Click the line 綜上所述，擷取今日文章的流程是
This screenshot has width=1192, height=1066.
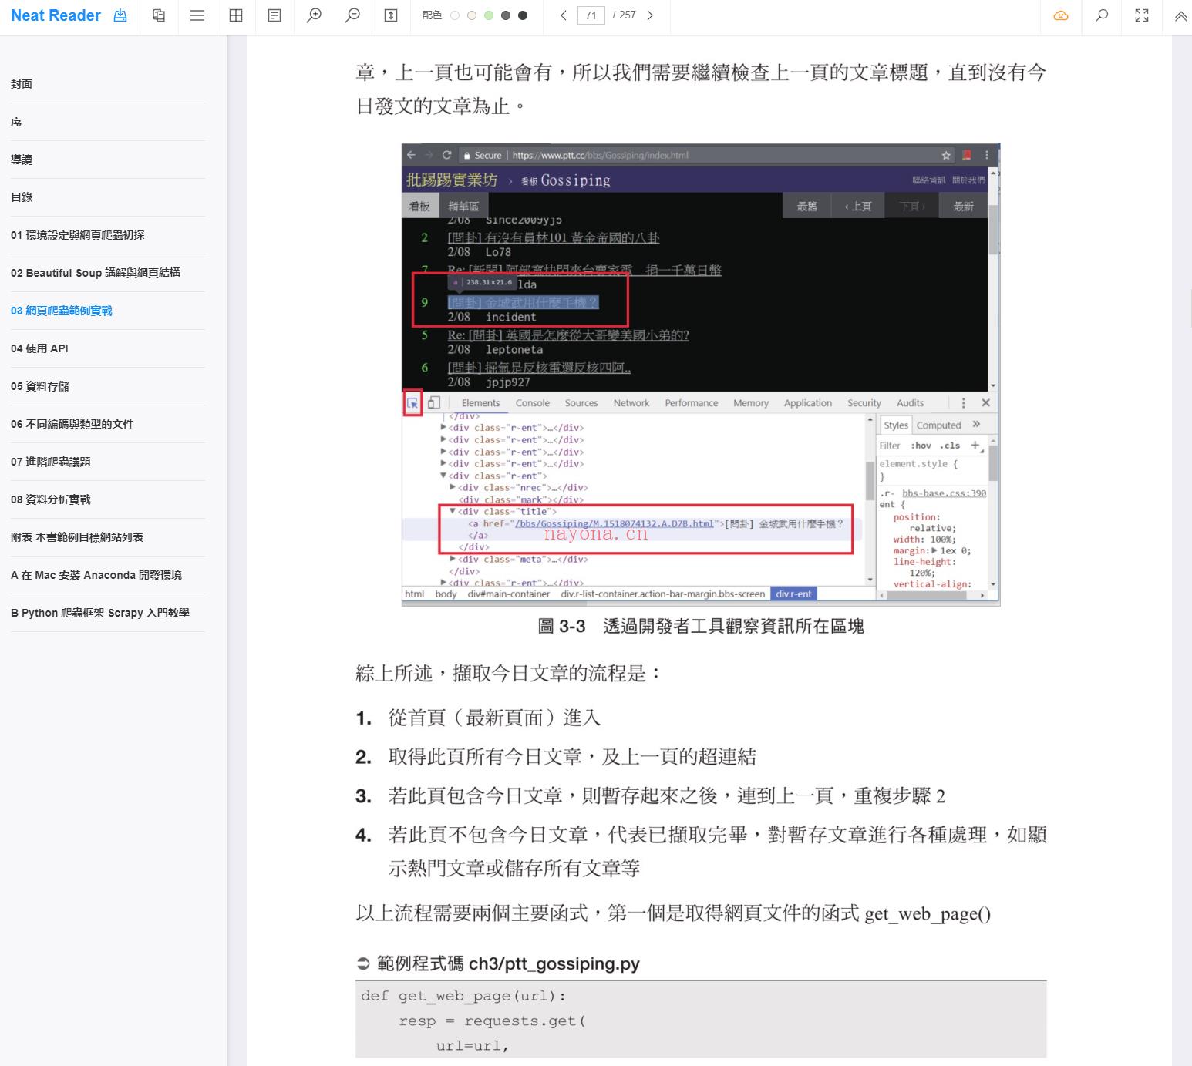[509, 674]
